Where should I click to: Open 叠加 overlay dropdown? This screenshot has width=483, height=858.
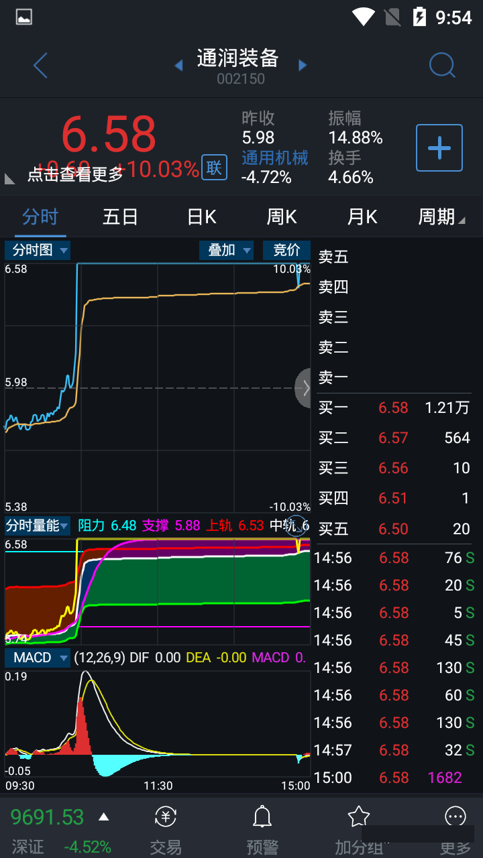click(226, 250)
